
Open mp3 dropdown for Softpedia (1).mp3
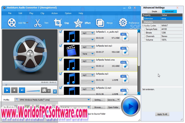pos(88,89)
